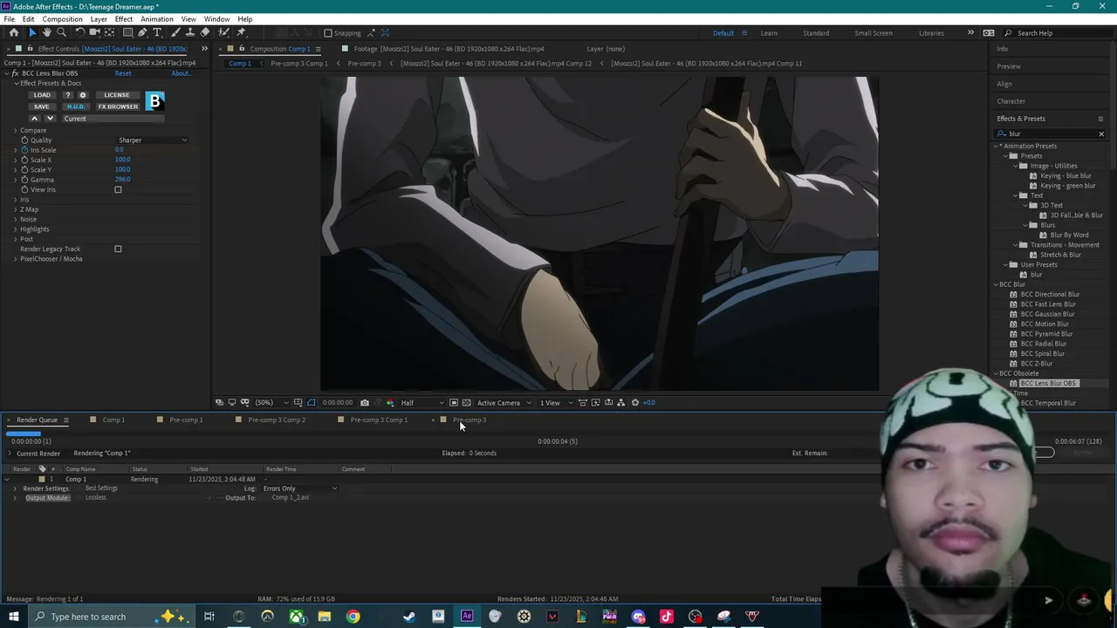Image resolution: width=1117 pixels, height=628 pixels.
Task: Enable the Snapping checkbox
Action: click(x=328, y=33)
